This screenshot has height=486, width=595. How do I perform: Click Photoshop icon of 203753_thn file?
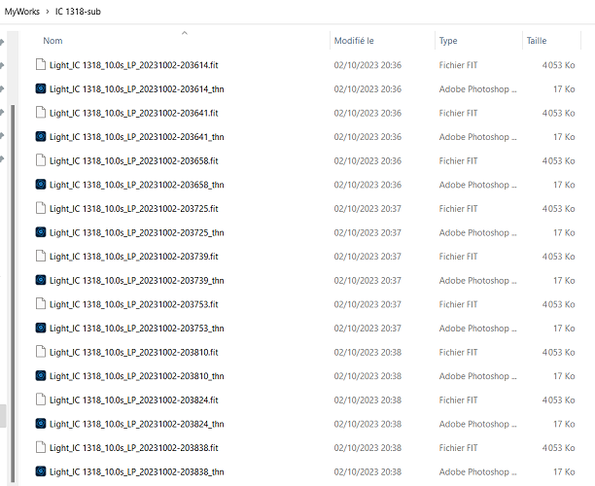point(41,328)
